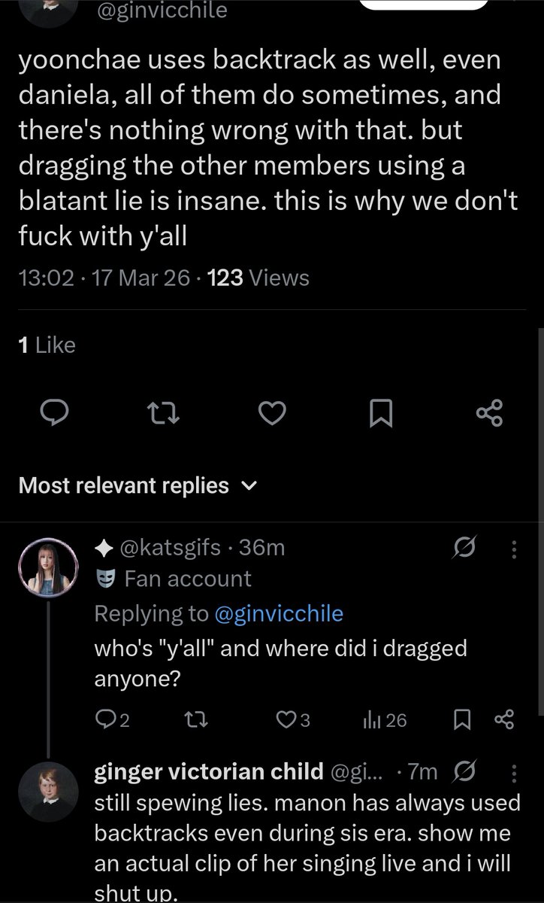The height and width of the screenshot is (903, 544).
Task: Open the @ginvicchile mention link
Action: tap(278, 613)
